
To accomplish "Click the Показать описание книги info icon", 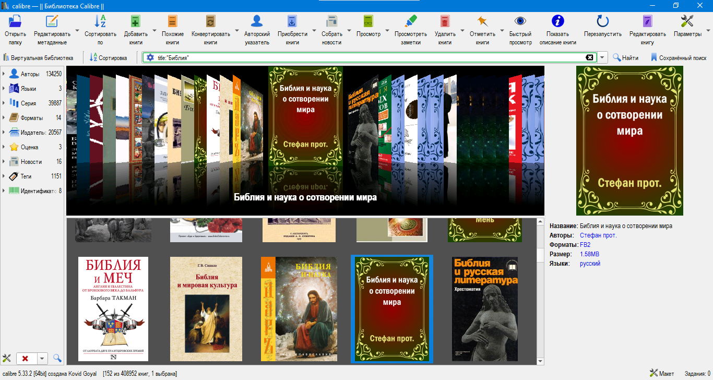I will point(558,21).
